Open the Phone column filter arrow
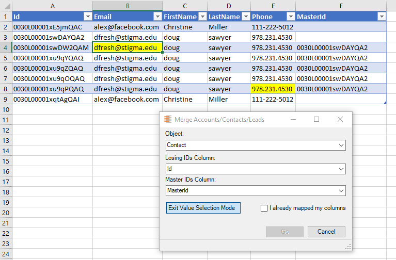 [x=291, y=17]
